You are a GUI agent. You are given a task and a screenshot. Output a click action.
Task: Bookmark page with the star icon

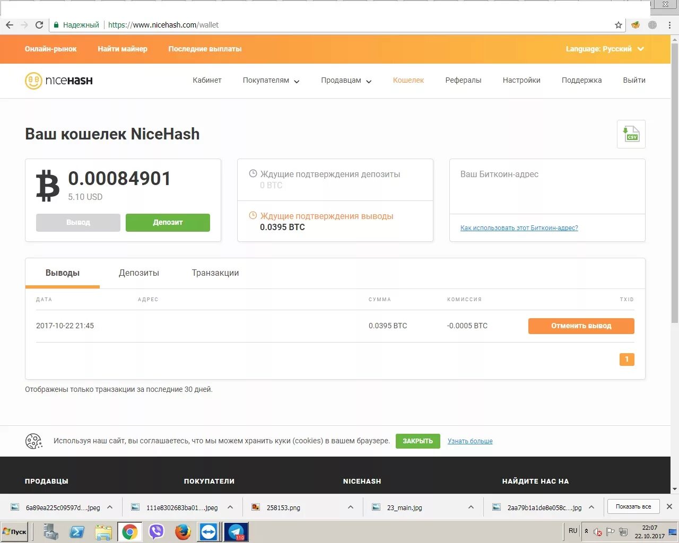(619, 25)
